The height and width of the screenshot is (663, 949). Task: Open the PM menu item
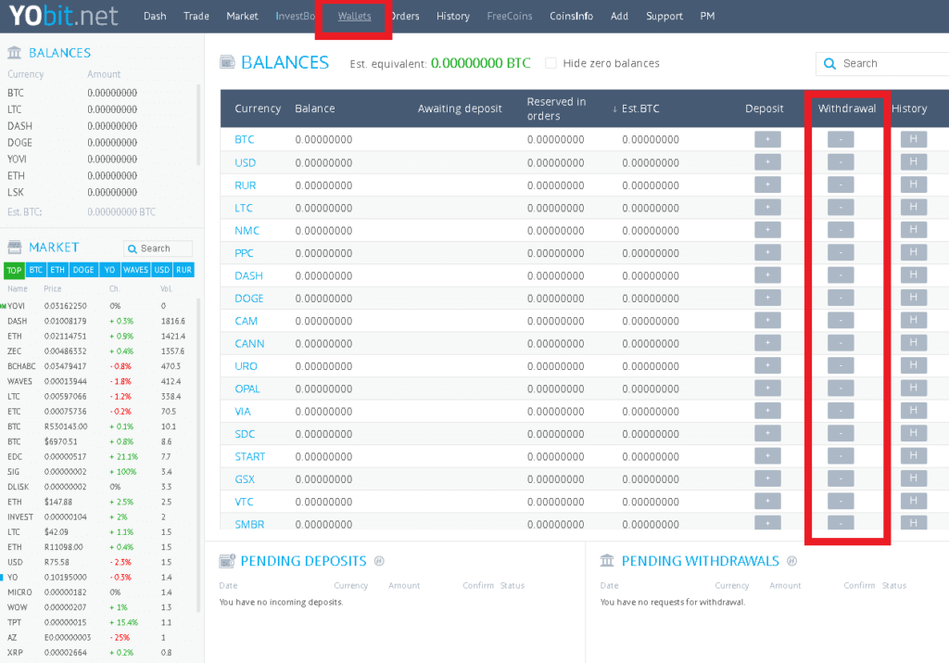pyautogui.click(x=707, y=17)
